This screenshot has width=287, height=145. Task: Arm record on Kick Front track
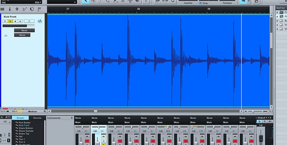15,21
